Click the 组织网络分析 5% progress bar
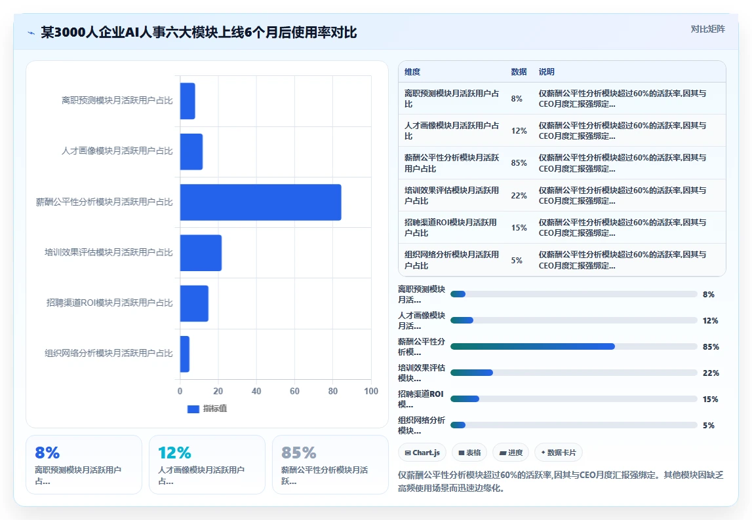Screen dimensions: 752x520 coord(574,425)
